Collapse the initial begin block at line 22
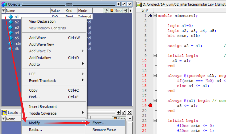Viewport: 226px width, 134px height. (x=155, y=121)
